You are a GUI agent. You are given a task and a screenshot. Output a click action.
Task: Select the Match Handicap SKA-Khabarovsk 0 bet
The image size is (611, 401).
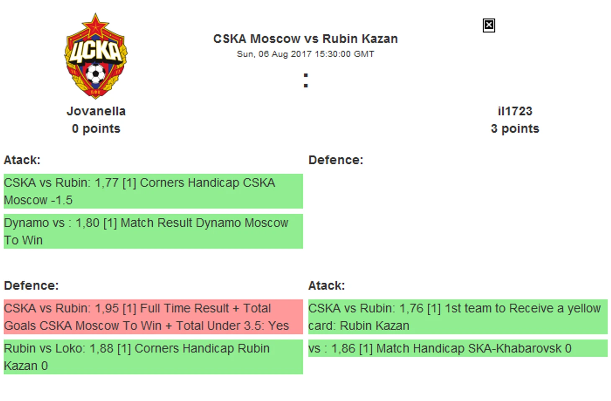[457, 348]
